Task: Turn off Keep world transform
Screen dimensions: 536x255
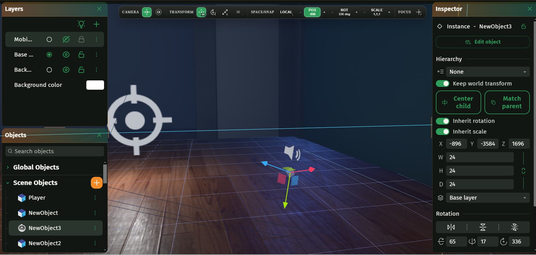Action: (443, 84)
